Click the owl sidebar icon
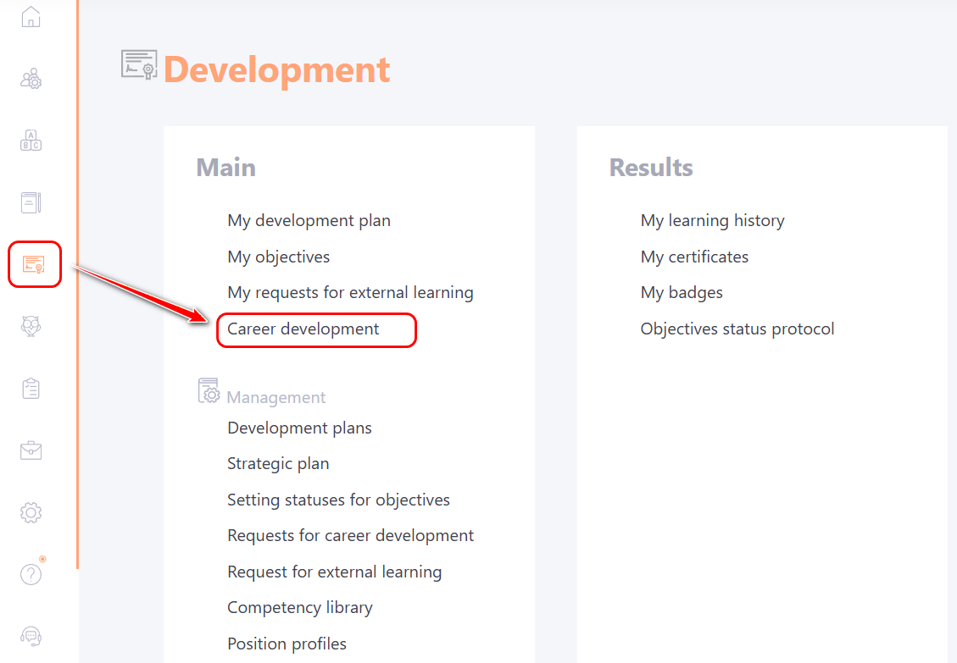This screenshot has width=957, height=663. 31,326
